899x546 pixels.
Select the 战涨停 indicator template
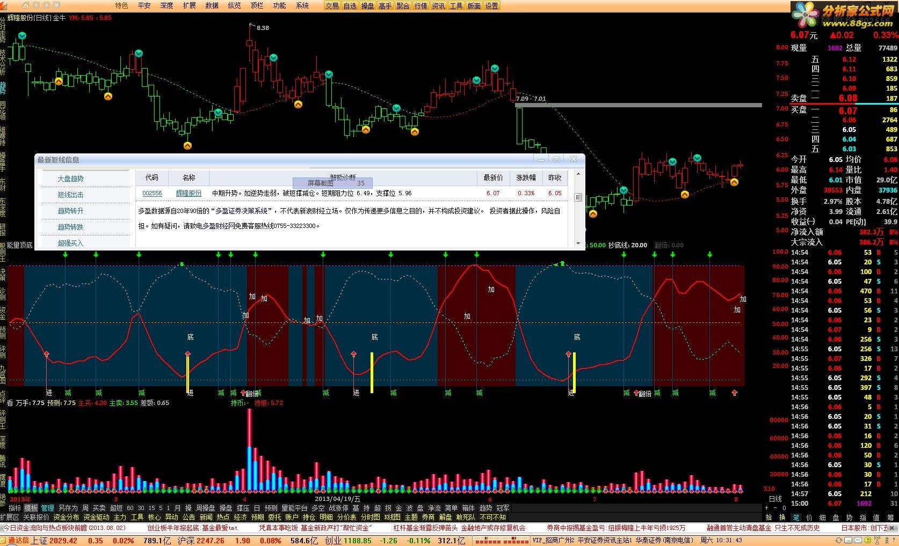[x=338, y=508]
